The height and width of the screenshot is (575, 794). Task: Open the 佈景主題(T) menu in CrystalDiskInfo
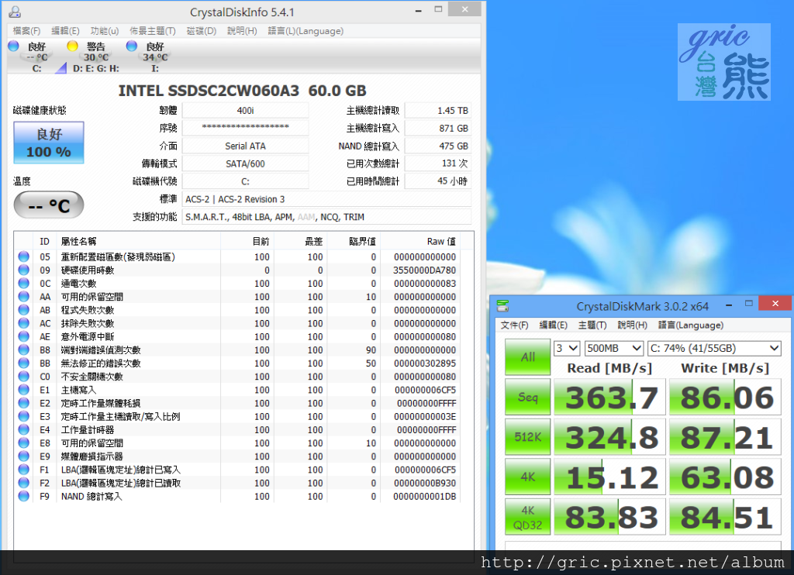[x=153, y=31]
